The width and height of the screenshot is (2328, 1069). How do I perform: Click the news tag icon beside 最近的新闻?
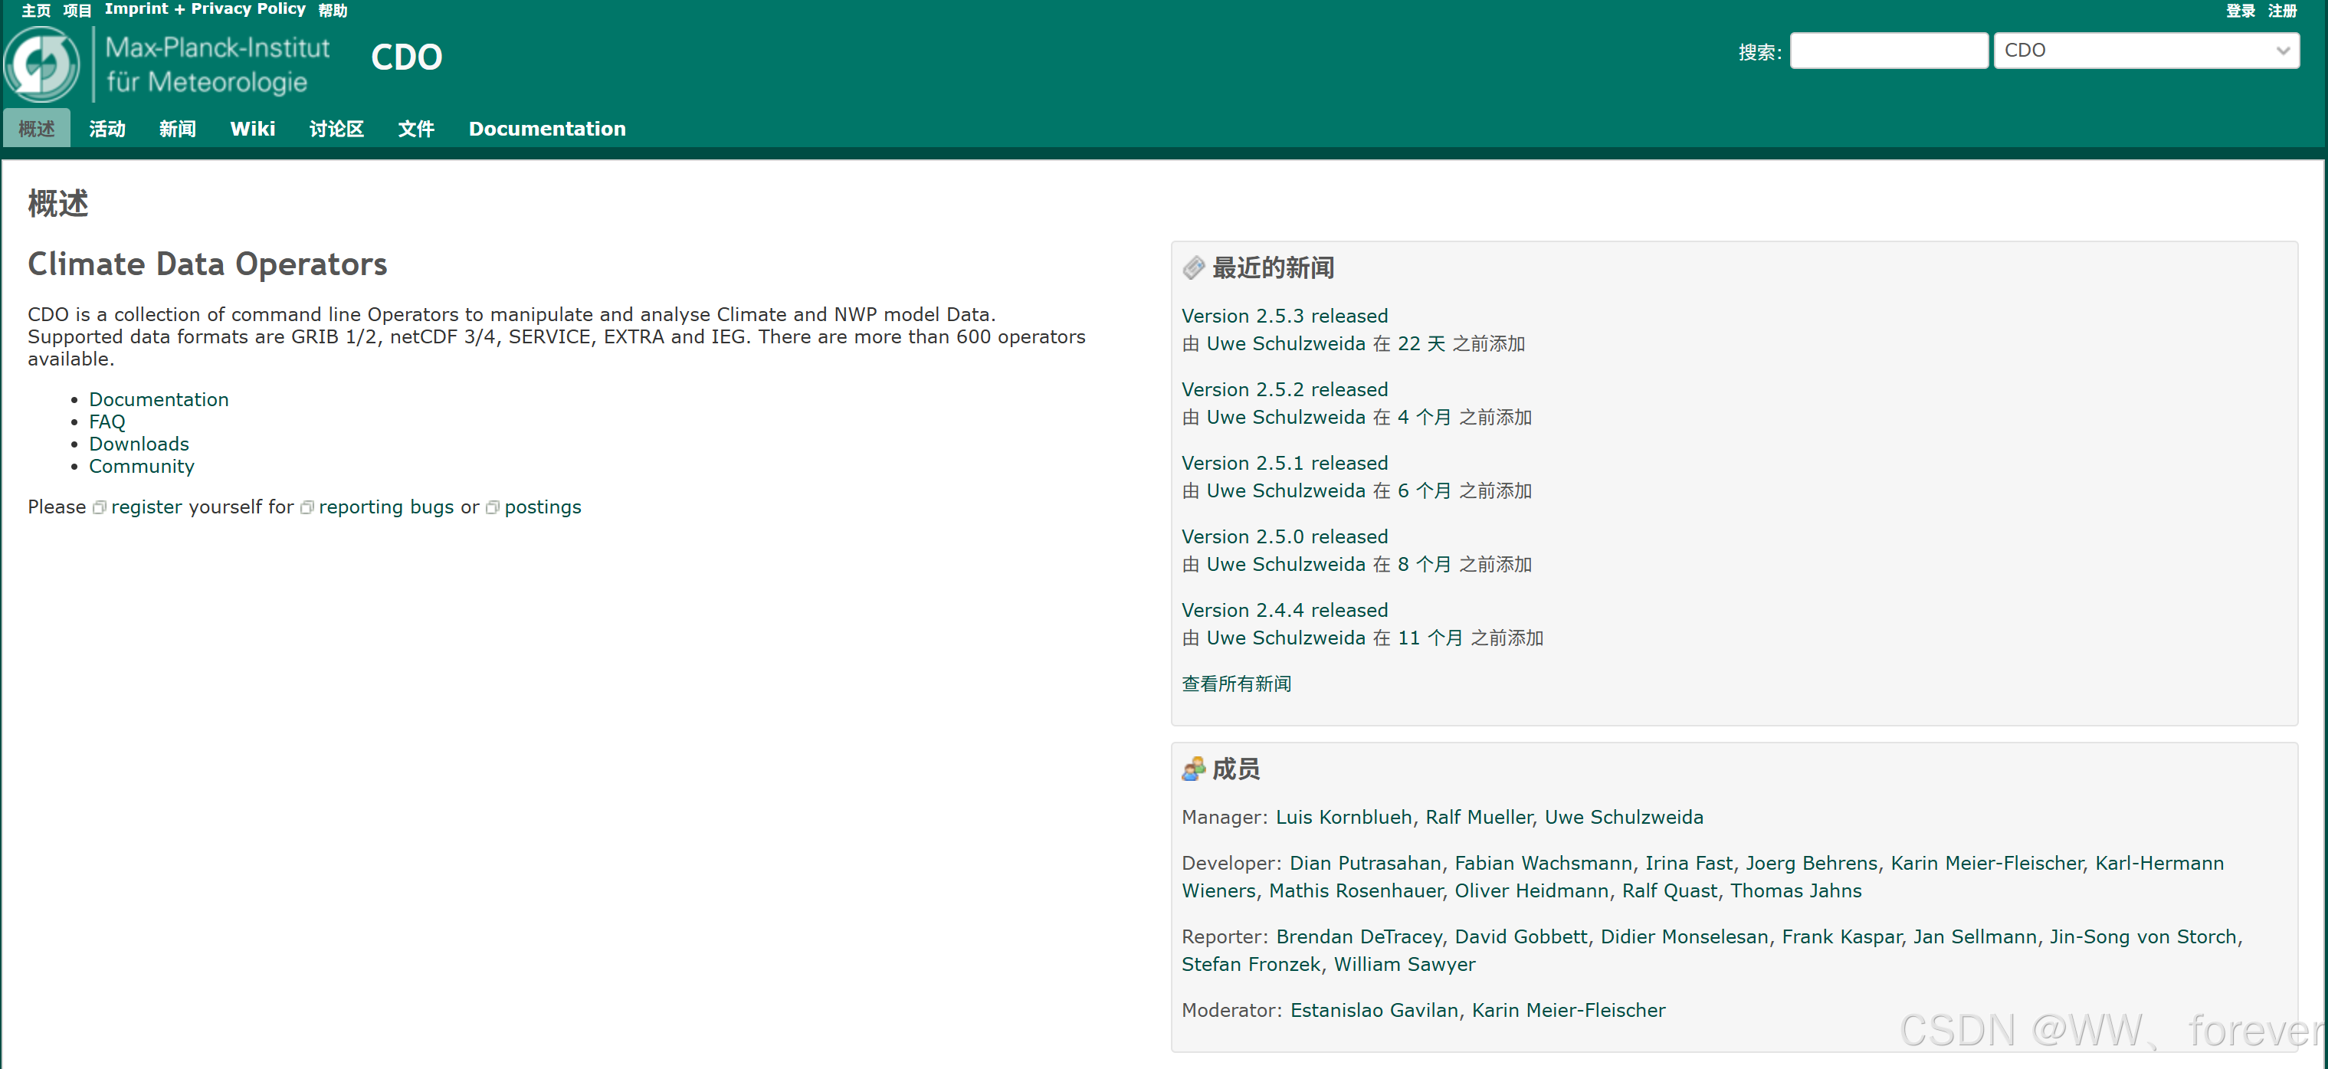click(x=1193, y=267)
